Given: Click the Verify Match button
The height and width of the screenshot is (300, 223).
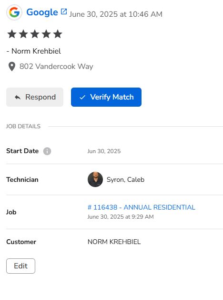Looking at the screenshot, I should point(106,97).
